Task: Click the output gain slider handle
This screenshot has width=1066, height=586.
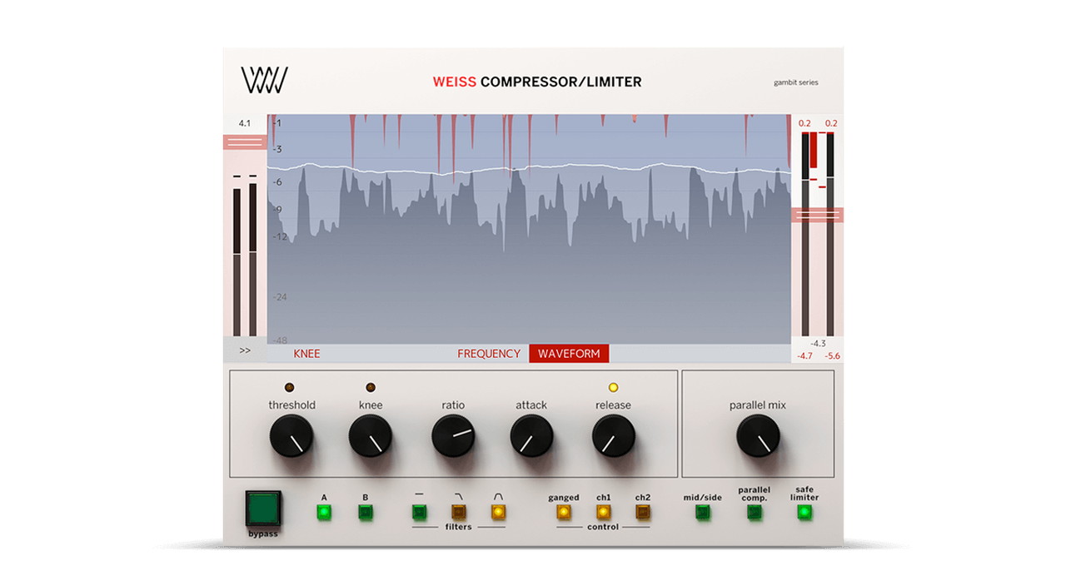Action: 817,215
